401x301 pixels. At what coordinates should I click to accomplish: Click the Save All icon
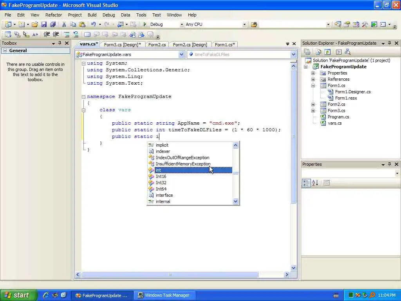[53, 24]
